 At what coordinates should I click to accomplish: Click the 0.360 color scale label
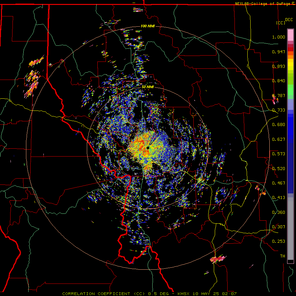[279, 212]
